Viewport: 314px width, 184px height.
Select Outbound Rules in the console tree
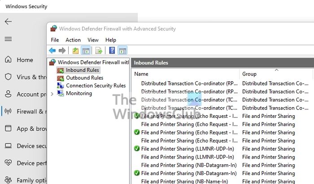(x=84, y=78)
